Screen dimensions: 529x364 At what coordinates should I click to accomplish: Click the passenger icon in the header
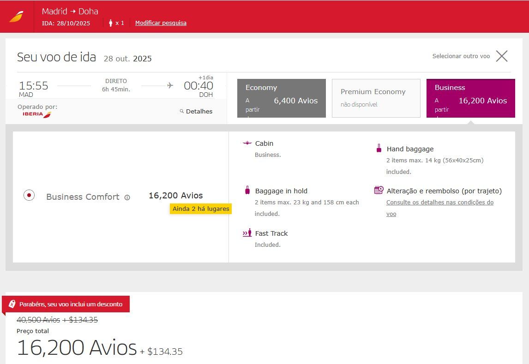pos(110,23)
